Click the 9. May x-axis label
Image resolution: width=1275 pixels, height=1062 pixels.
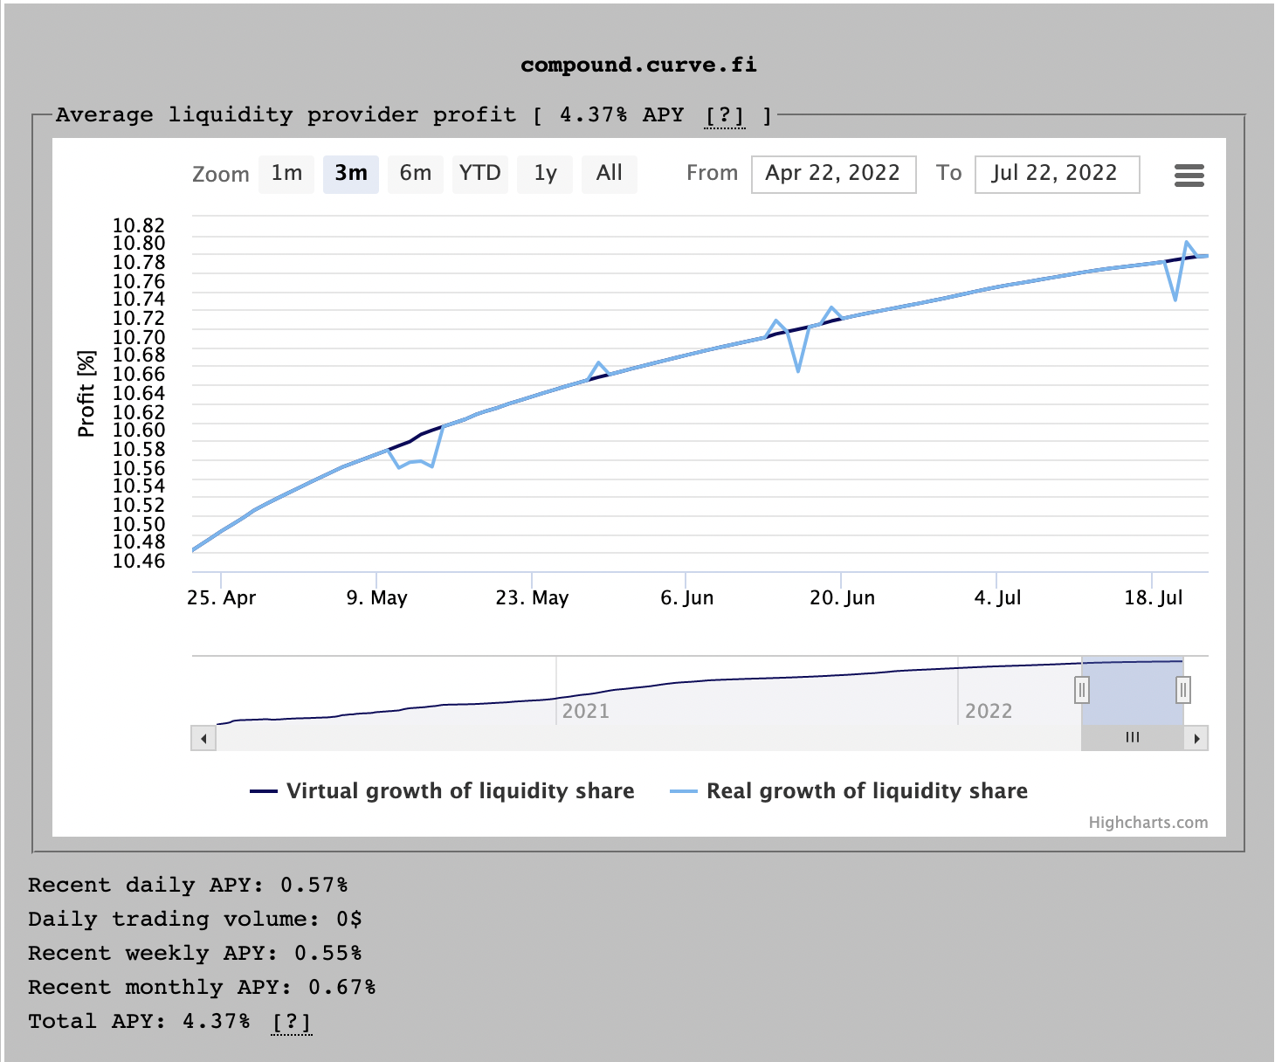point(377,598)
